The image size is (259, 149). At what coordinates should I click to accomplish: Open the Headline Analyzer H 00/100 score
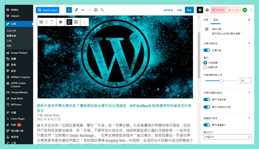point(218,10)
